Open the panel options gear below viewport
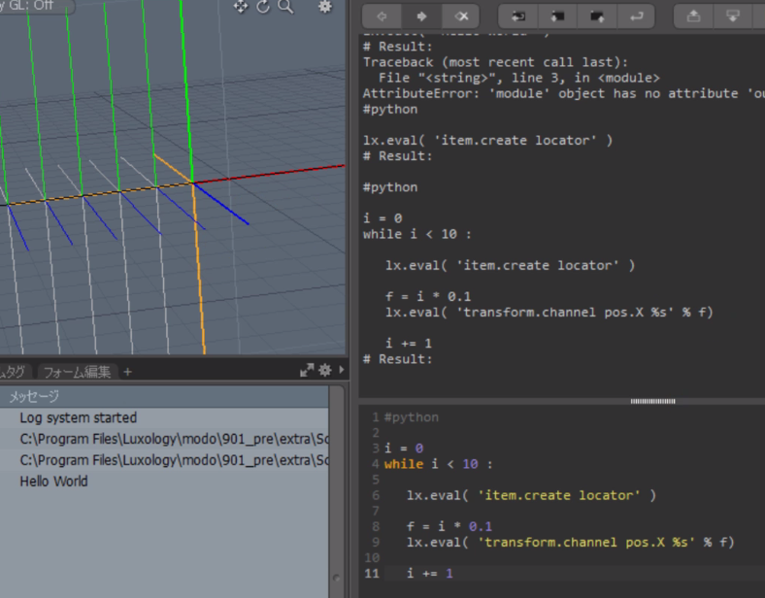 324,370
